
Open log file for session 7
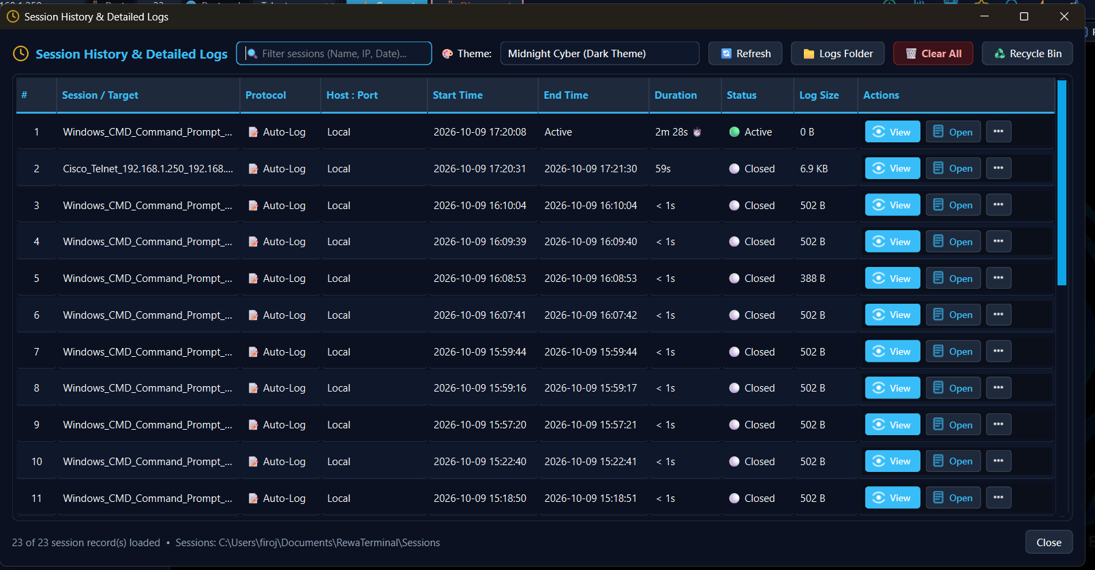(x=953, y=351)
